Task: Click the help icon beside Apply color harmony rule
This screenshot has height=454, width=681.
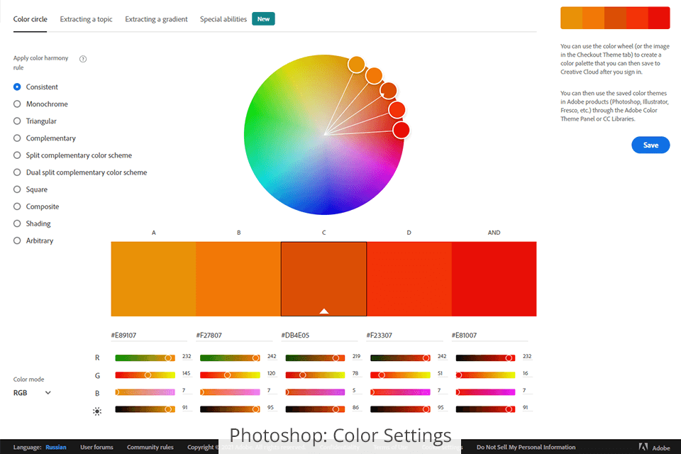Action: (x=83, y=59)
